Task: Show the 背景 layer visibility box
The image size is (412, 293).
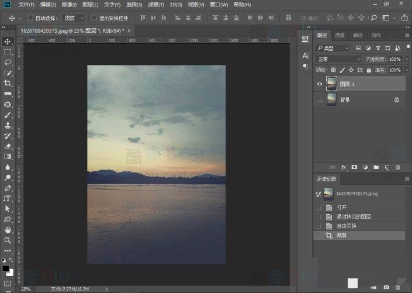Action: (x=319, y=100)
